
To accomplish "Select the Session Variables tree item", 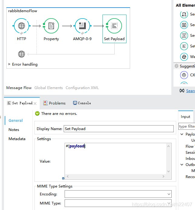I will pos(190,153).
